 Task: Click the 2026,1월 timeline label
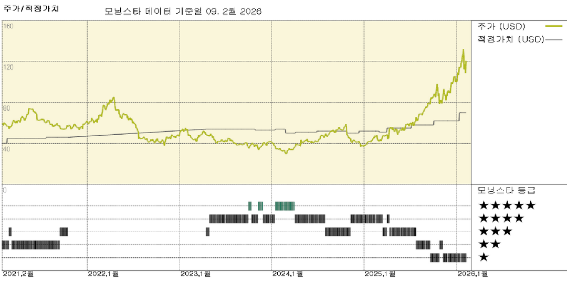point(472,274)
